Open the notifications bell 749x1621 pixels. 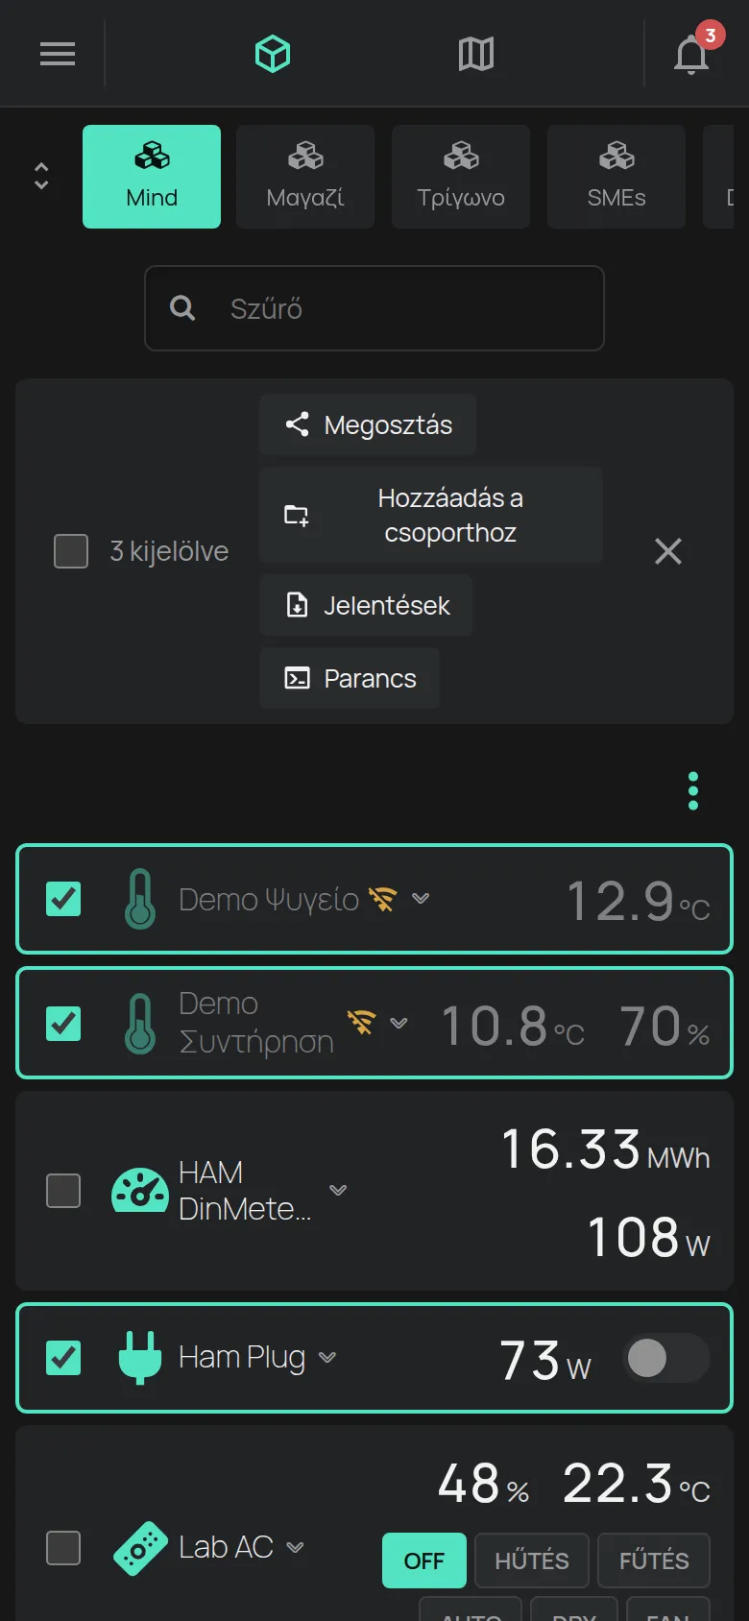(x=691, y=55)
